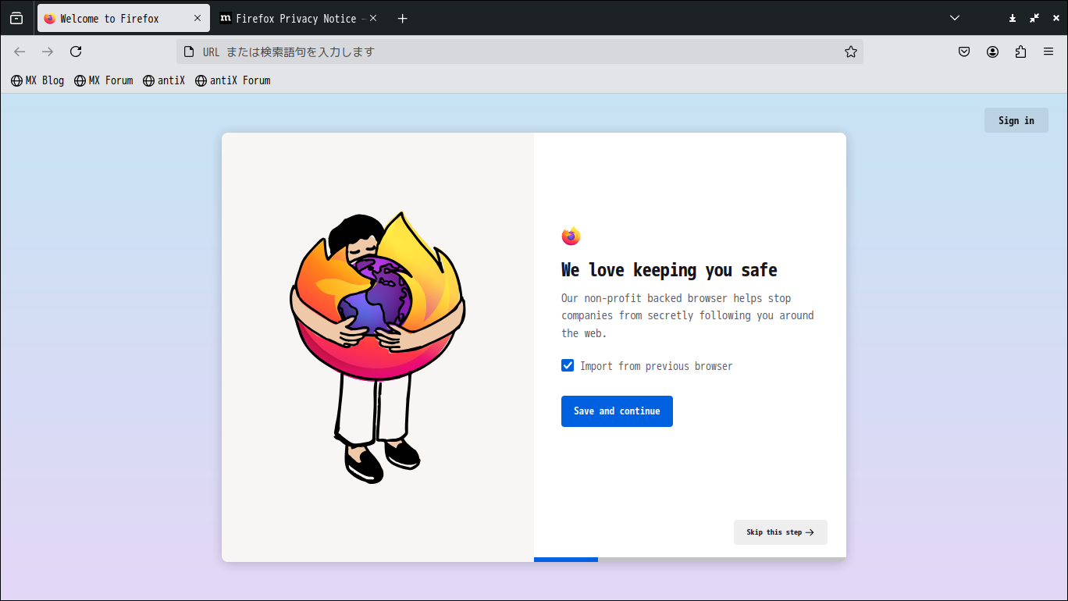Open a new tab with plus icon

click(x=402, y=18)
